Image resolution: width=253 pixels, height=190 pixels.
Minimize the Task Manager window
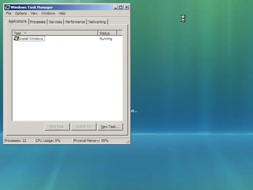115,7
